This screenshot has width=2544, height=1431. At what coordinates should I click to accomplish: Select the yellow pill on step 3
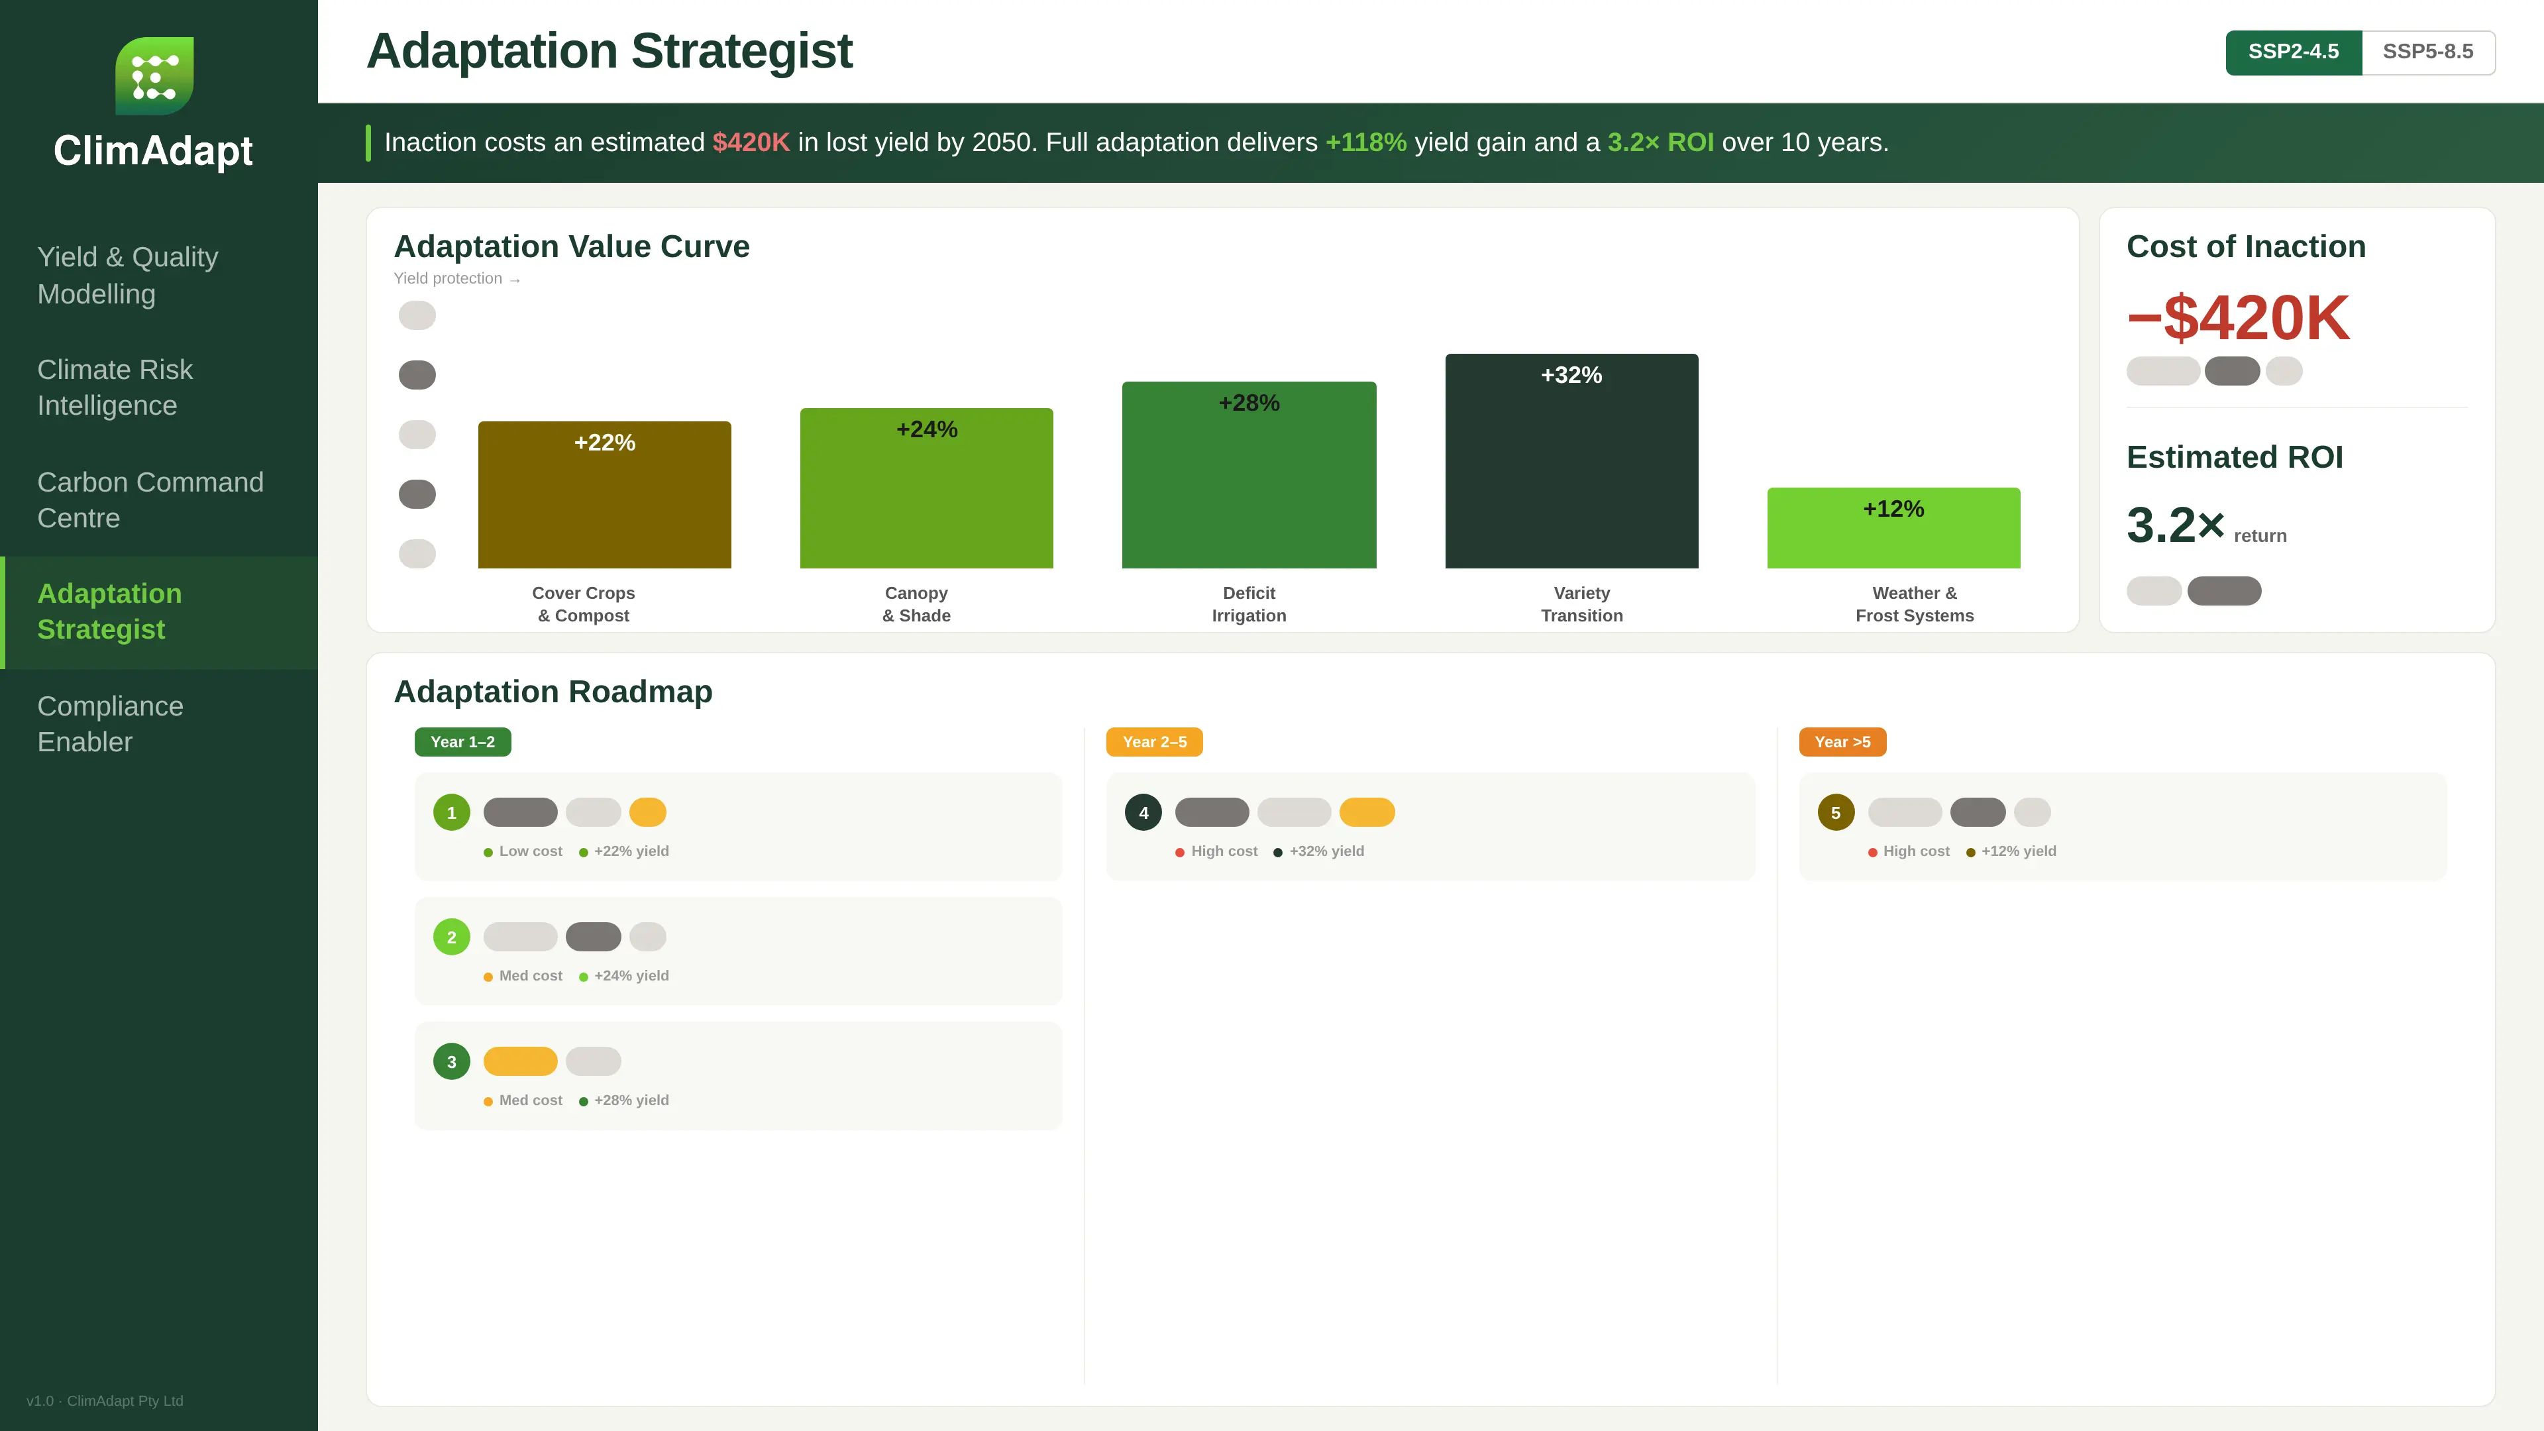tap(521, 1061)
